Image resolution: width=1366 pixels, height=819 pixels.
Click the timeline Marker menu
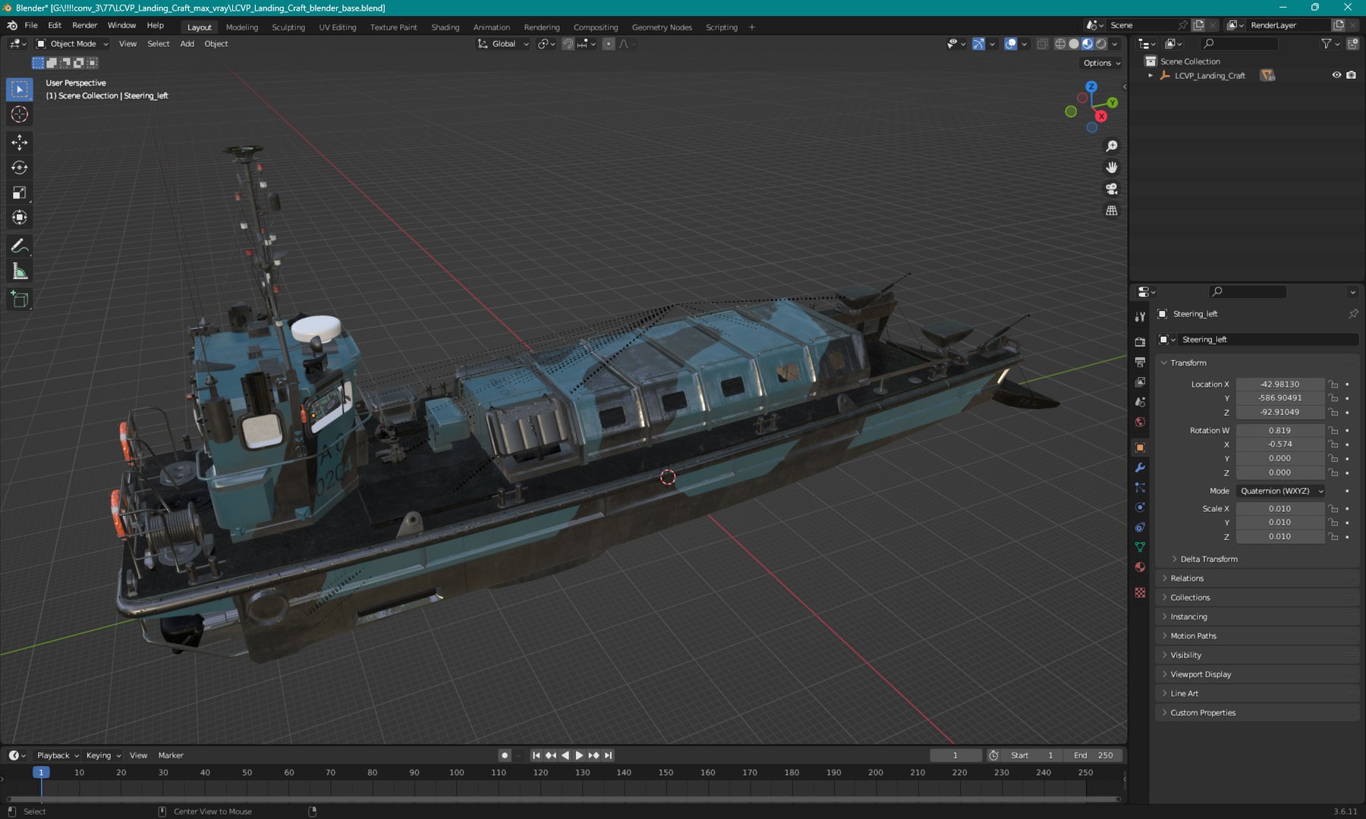pyautogui.click(x=171, y=755)
